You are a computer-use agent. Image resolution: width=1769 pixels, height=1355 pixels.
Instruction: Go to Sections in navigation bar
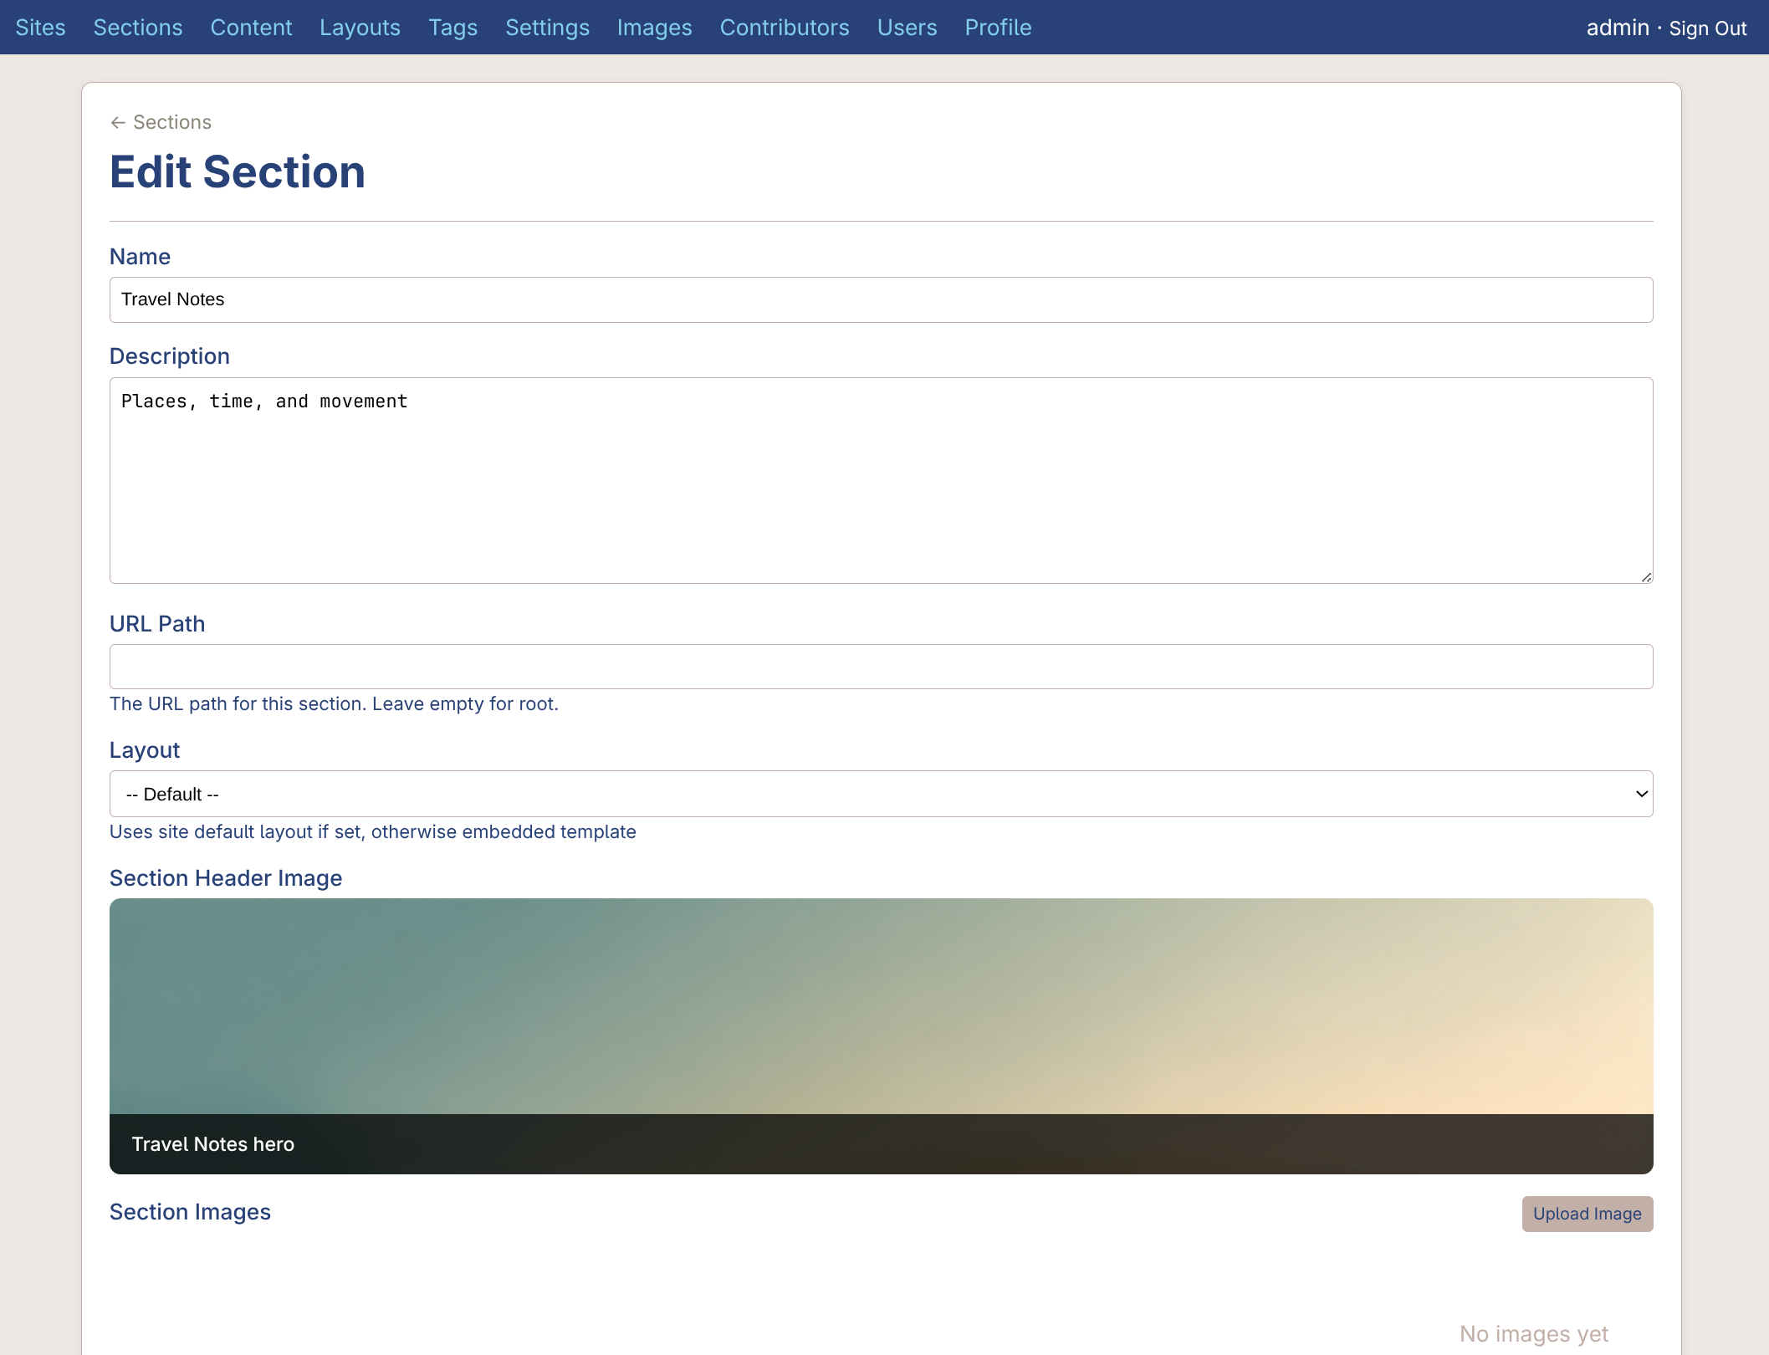138,28
